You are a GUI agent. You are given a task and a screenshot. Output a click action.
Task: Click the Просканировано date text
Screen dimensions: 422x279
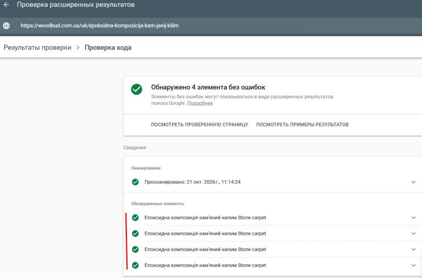point(192,182)
